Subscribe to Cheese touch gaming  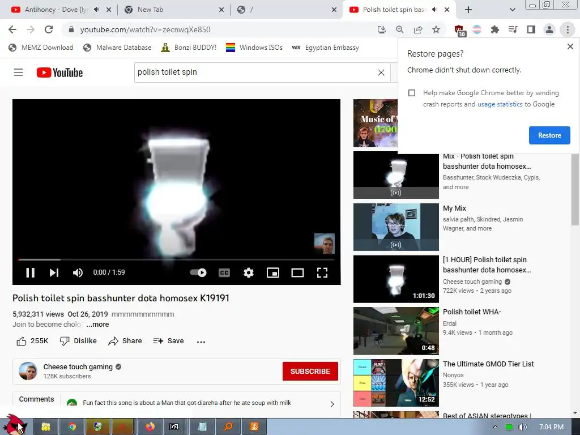[310, 371]
